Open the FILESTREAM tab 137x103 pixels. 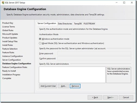[x=89, y=24]
